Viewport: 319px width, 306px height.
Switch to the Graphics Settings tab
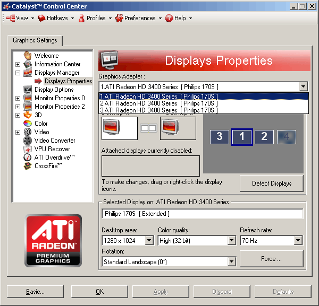(x=35, y=40)
